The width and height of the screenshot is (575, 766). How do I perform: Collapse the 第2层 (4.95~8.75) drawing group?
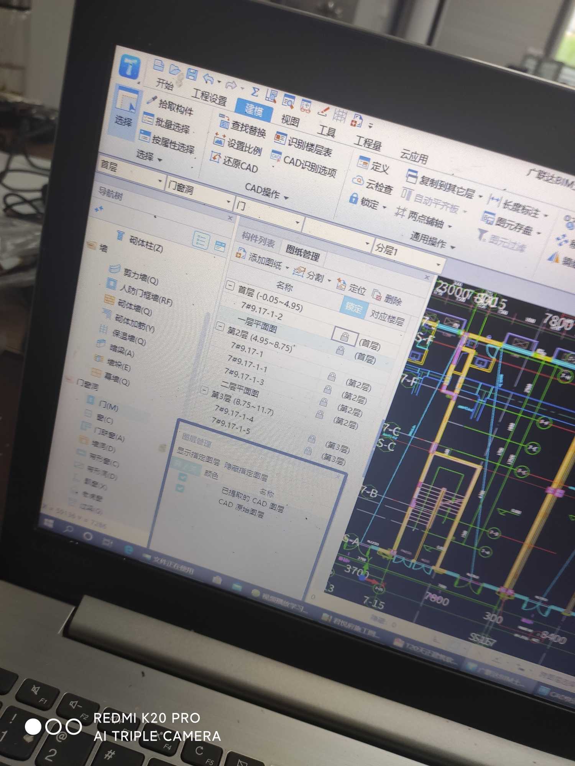click(x=220, y=326)
